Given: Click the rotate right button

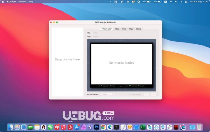Looking at the screenshot, I should click(x=154, y=94).
